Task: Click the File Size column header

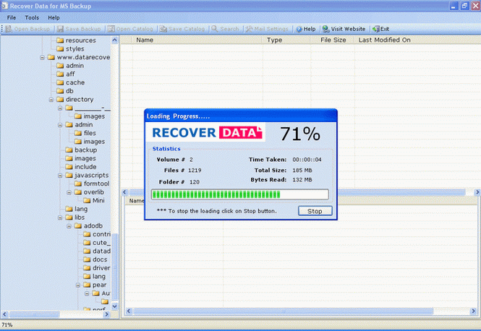Action: (333, 40)
